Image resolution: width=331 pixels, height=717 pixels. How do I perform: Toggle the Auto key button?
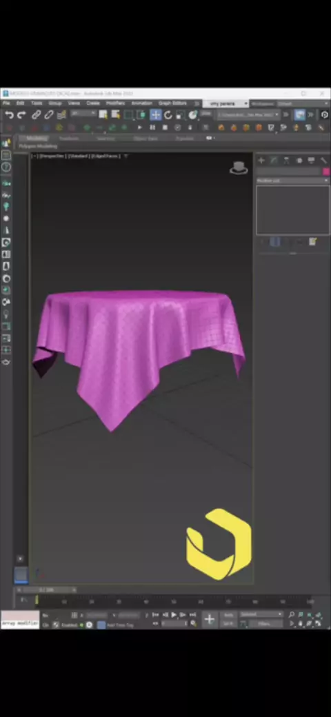[228, 615]
